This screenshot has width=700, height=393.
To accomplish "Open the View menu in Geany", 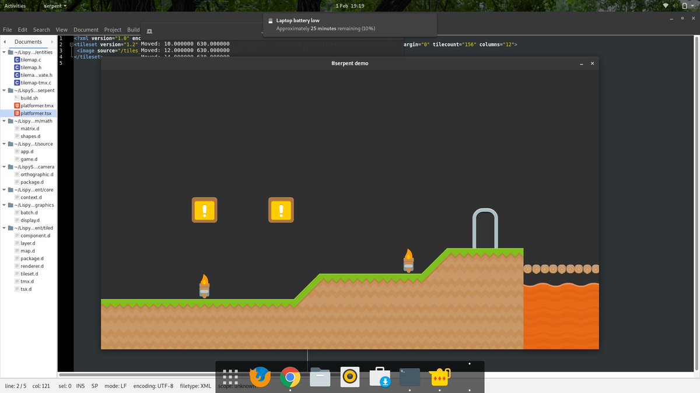I will [62, 30].
